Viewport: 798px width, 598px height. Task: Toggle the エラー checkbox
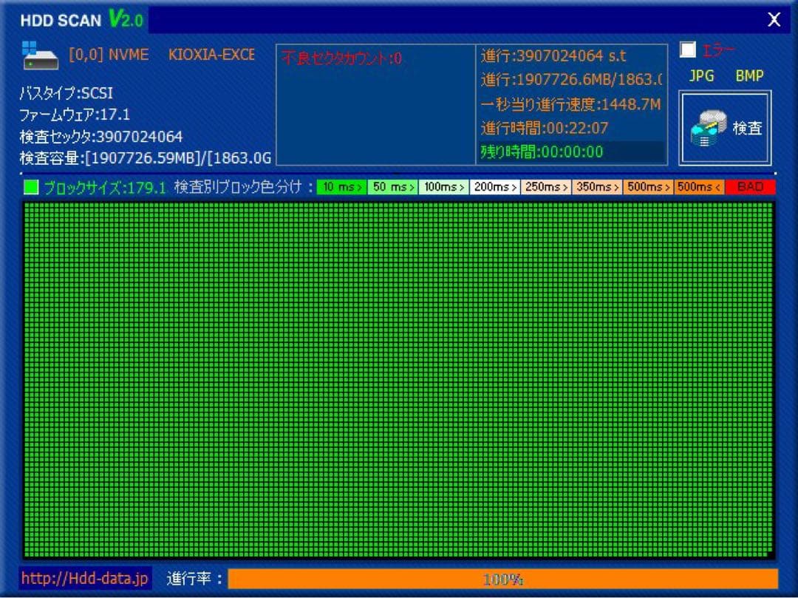[689, 50]
